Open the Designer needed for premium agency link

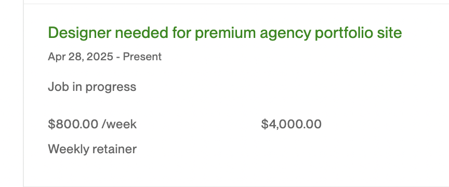pyautogui.click(x=225, y=33)
